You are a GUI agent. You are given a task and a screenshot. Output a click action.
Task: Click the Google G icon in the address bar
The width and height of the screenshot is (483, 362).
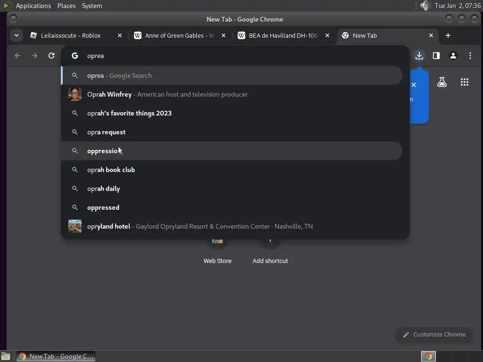pyautogui.click(x=75, y=56)
